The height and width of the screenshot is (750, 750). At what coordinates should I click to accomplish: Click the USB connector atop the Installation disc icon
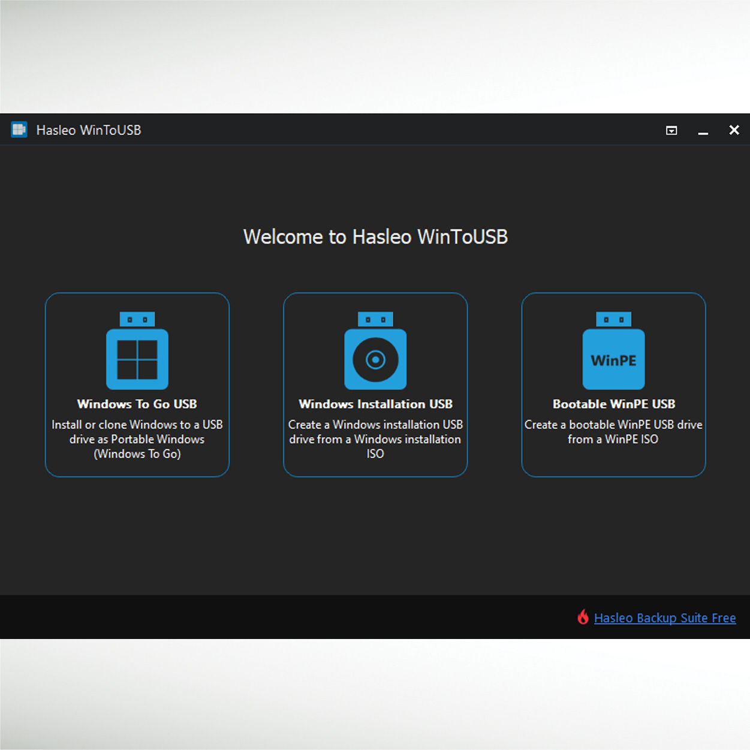click(x=375, y=319)
